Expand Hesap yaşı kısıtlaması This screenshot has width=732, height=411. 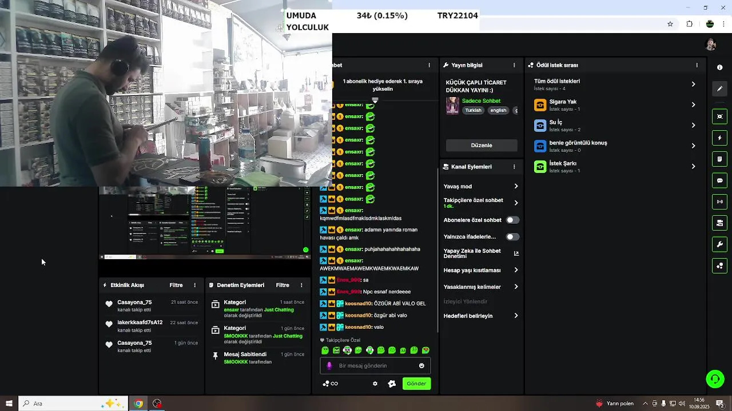(516, 270)
